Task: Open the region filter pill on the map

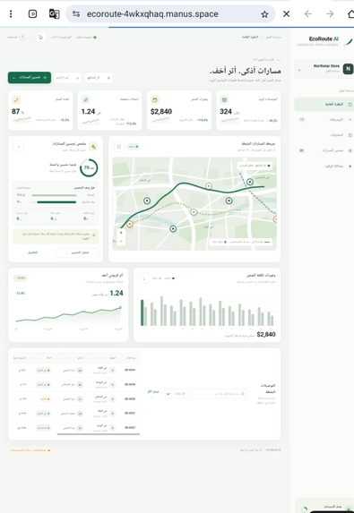Action: (255, 166)
